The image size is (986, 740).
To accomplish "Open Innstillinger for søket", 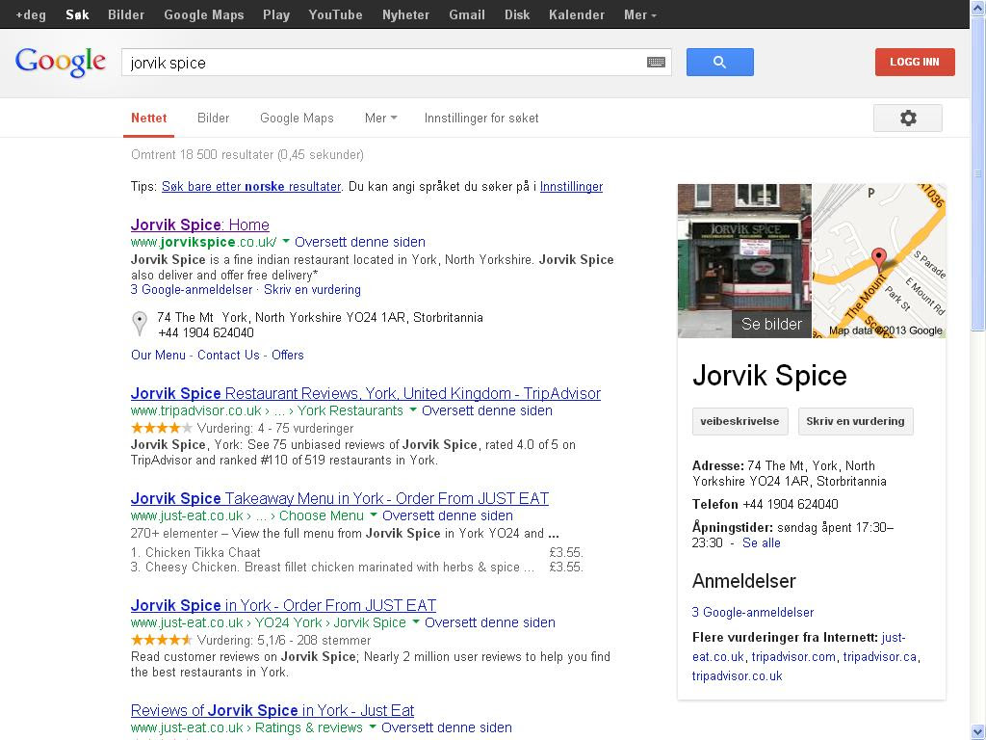I will (481, 118).
